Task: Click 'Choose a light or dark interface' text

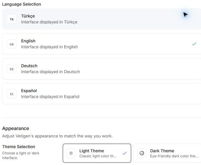Action: [x=21, y=156]
